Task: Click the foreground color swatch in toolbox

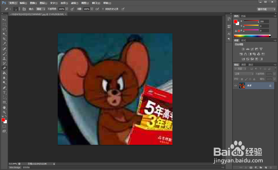Action: click(x=3, y=120)
